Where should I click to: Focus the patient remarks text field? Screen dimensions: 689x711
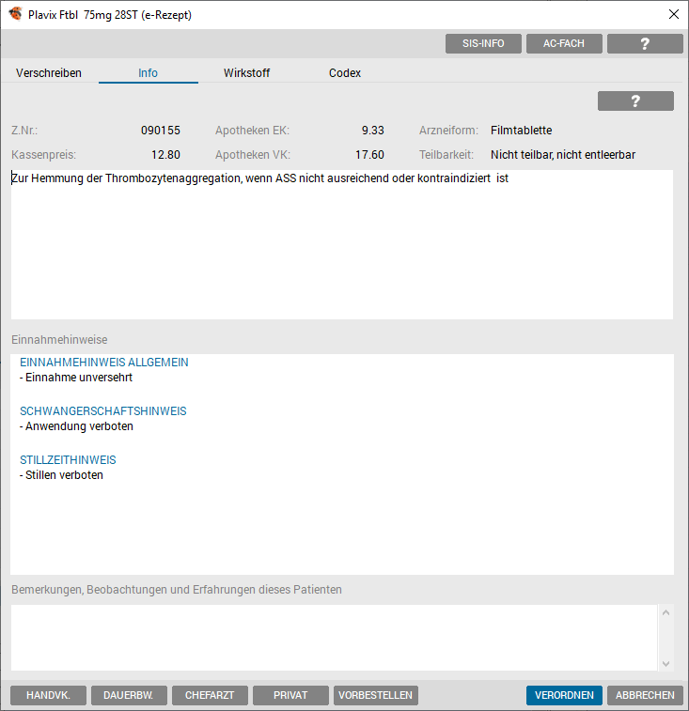334,638
